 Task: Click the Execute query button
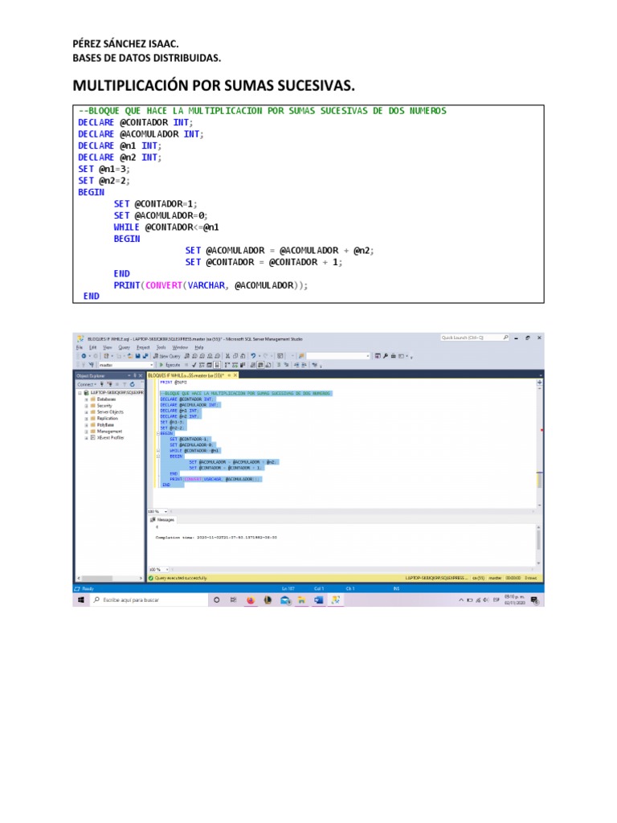pyautogui.click(x=171, y=365)
